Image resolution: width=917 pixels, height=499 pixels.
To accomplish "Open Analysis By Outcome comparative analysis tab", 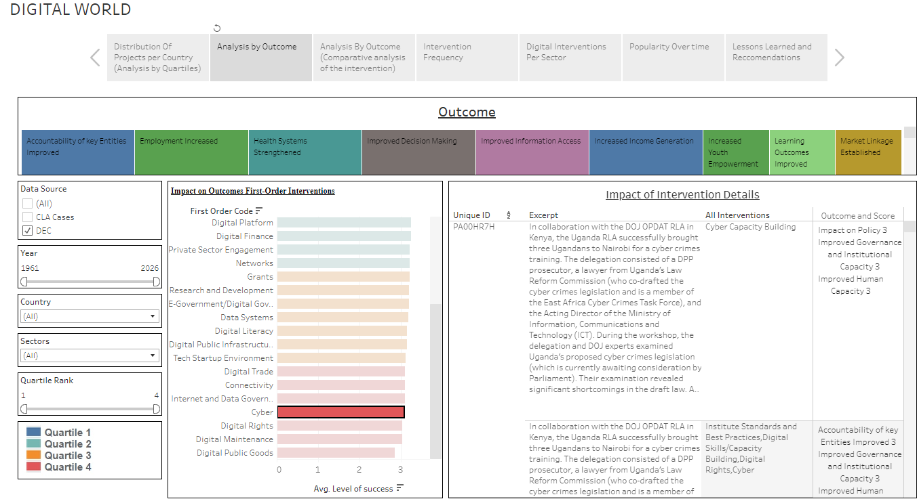I will click(364, 58).
